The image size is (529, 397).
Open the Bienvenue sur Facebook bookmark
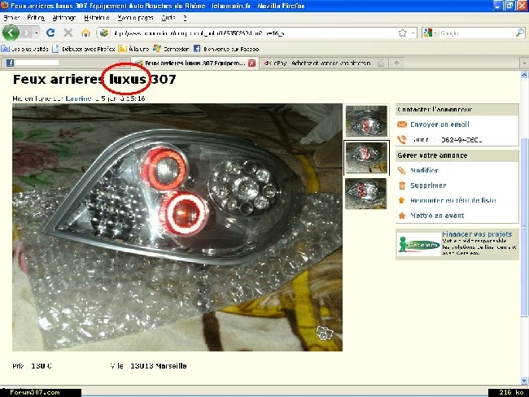226,49
